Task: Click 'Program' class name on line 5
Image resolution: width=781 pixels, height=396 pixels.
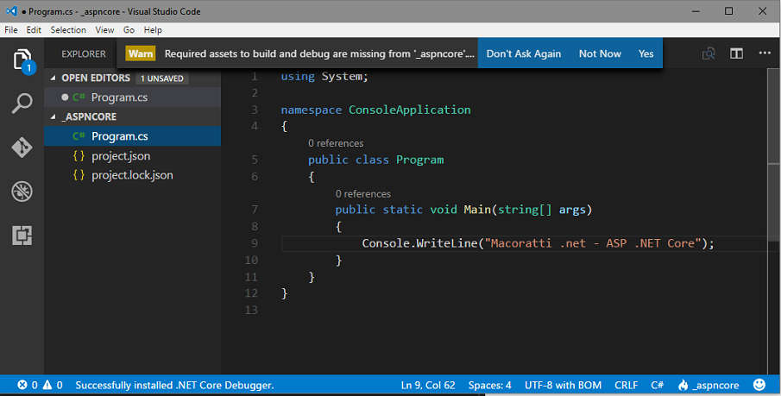Action: [420, 160]
